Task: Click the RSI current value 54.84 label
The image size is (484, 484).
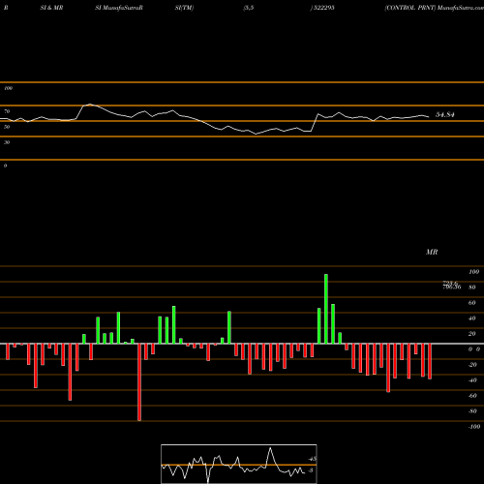Action: tap(445, 114)
